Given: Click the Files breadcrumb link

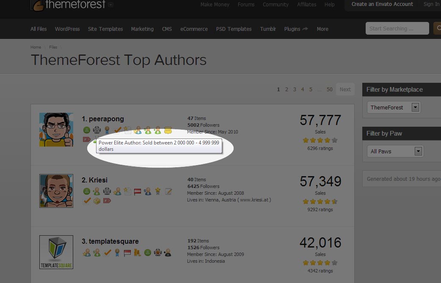Looking at the screenshot, I should [x=53, y=47].
